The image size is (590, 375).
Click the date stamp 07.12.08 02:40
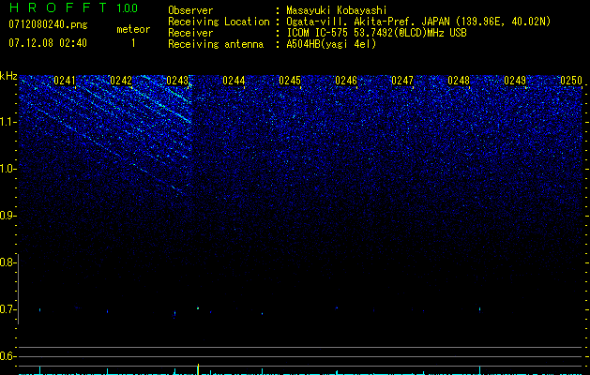pos(48,43)
